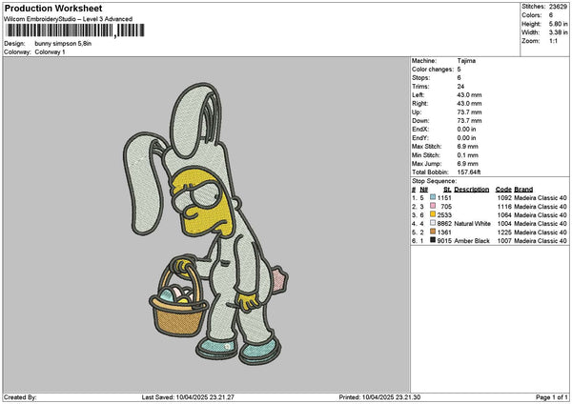Click stitch count 8862 in stop sequence
Viewport: 572px width, 404px height.
(444, 224)
